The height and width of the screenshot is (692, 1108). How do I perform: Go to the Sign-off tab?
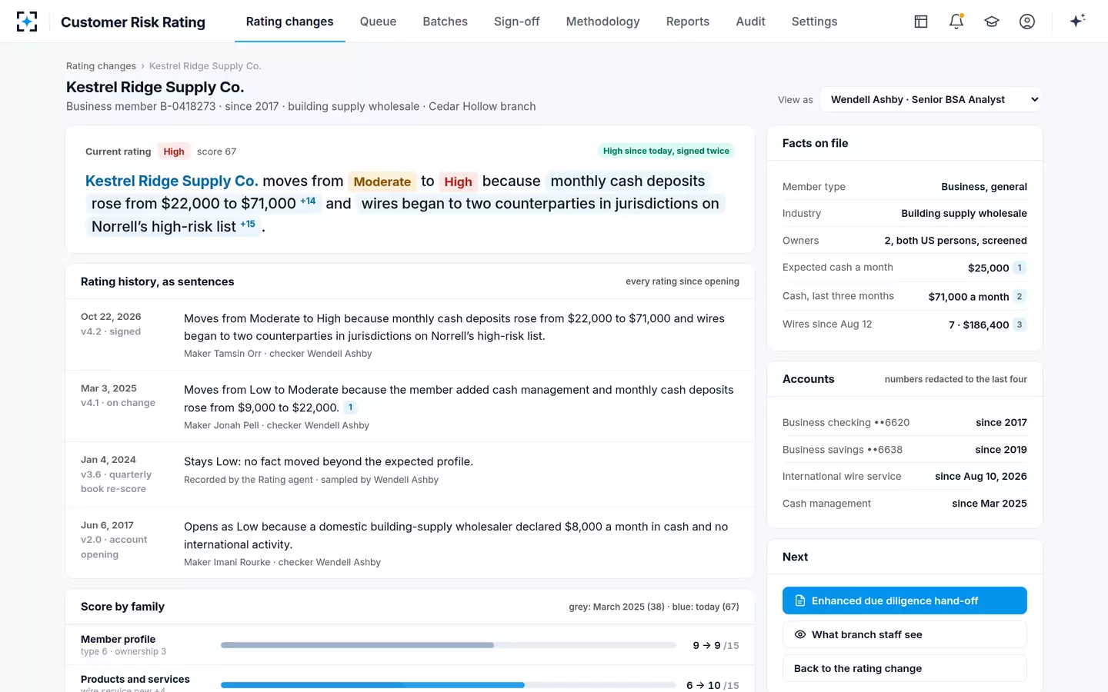pyautogui.click(x=516, y=22)
